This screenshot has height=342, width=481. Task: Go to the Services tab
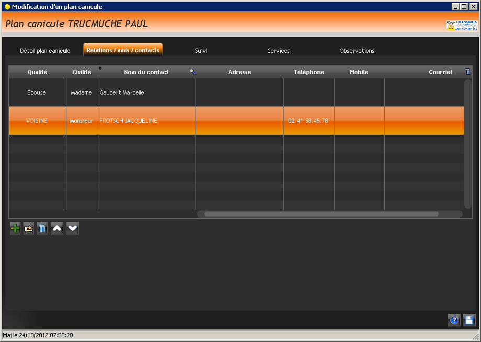click(x=279, y=51)
